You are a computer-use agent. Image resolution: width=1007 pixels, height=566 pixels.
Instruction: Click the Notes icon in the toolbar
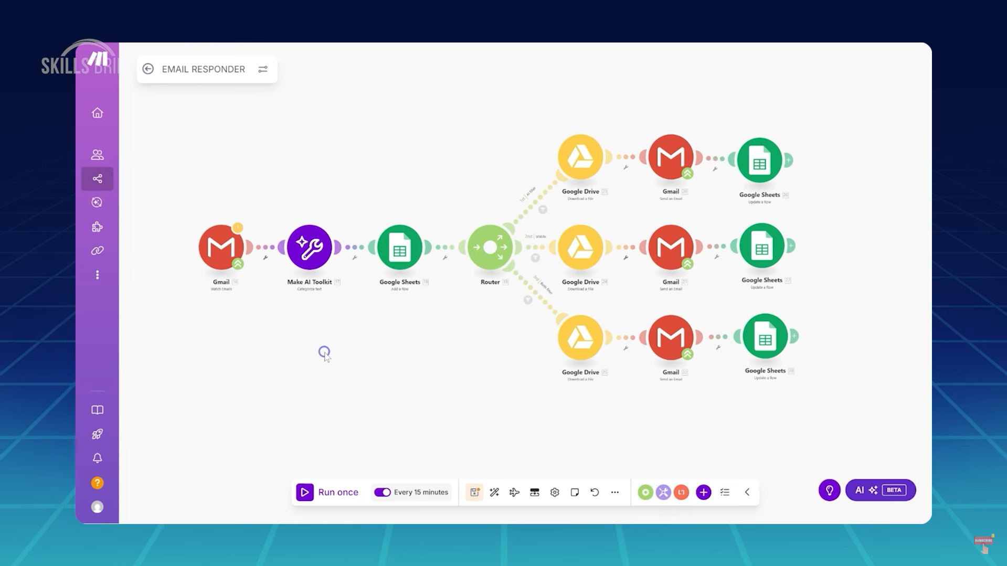coord(575,492)
